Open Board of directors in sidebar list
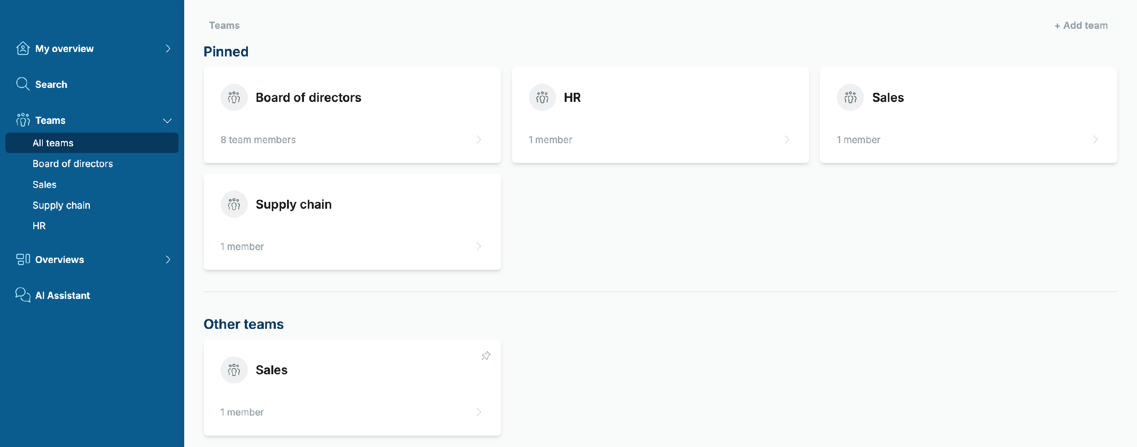Viewport: 1137px width, 447px height. pyautogui.click(x=73, y=163)
